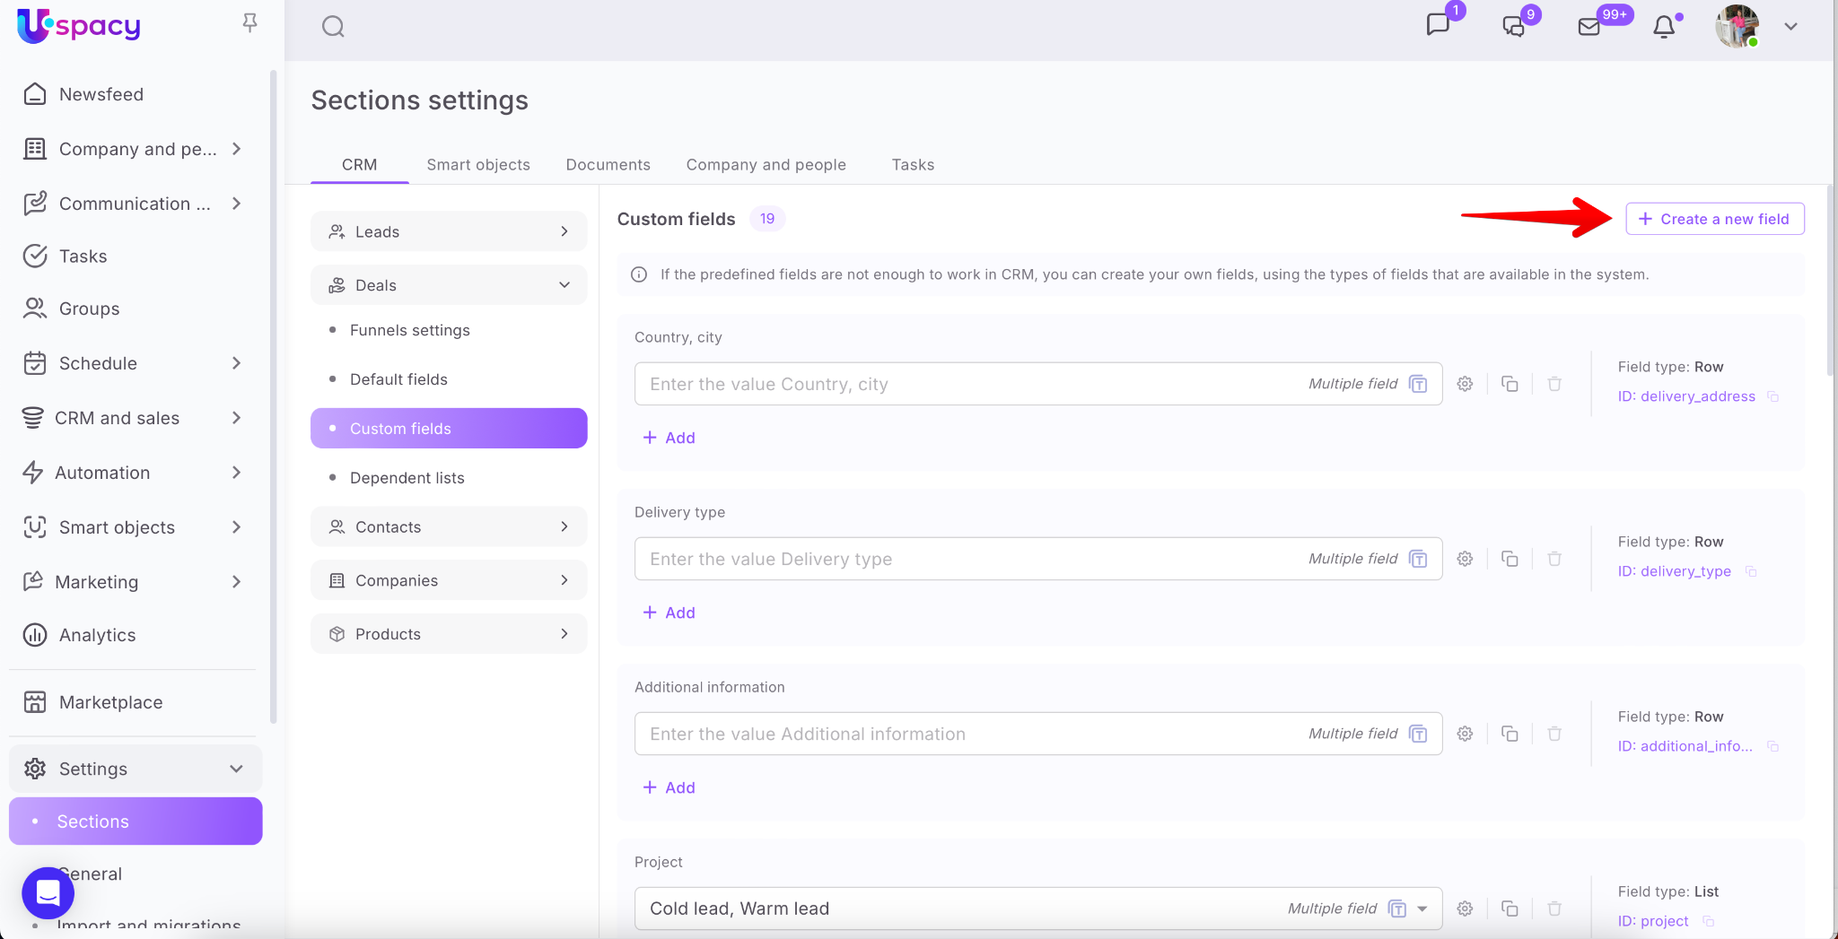Open settings gear for Country, city field
The height and width of the screenshot is (939, 1838).
[1465, 384]
